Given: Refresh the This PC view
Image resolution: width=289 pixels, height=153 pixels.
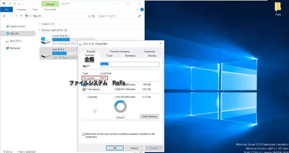Looking at the screenshot, I should [93, 16].
